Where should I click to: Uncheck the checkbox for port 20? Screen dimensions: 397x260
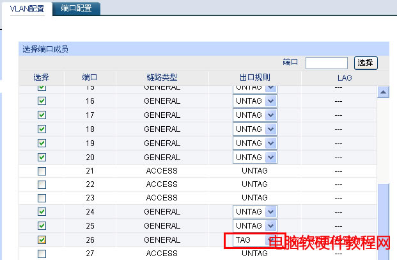click(x=42, y=158)
